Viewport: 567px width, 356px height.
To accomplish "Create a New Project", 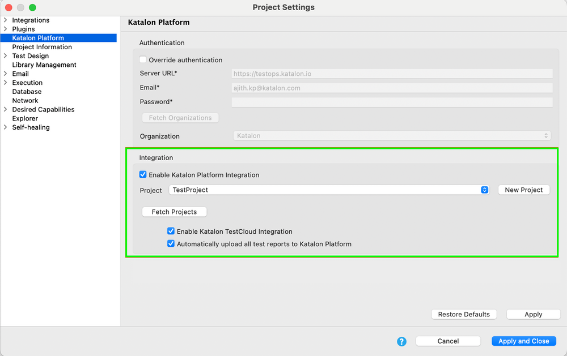I will 523,190.
